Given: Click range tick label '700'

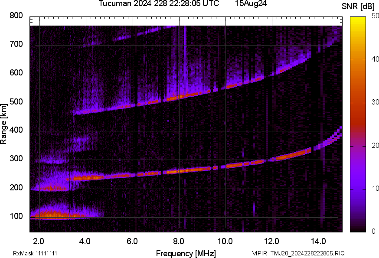Looking at the screenshot, I should pos(16,44).
